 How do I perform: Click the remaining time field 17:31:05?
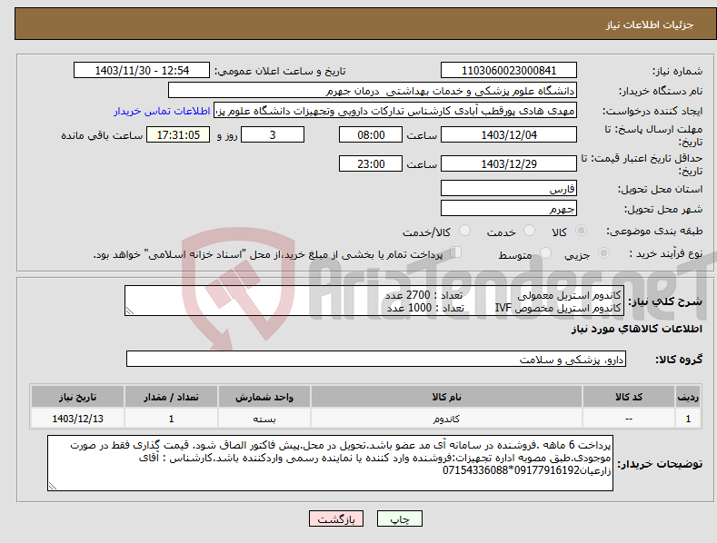(178, 134)
